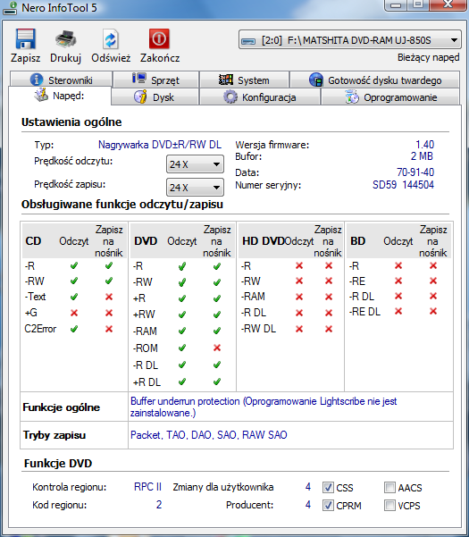469x537 pixels.
Task: Click the Zakończ button label
Action: click(x=160, y=58)
